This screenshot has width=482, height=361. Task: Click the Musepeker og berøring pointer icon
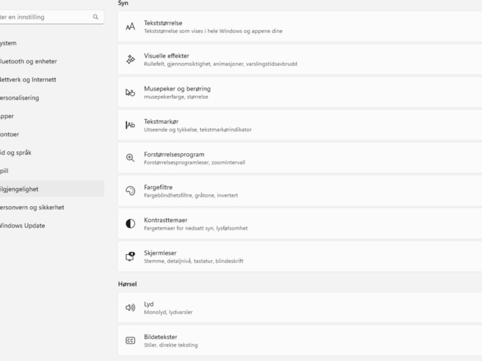(x=131, y=92)
